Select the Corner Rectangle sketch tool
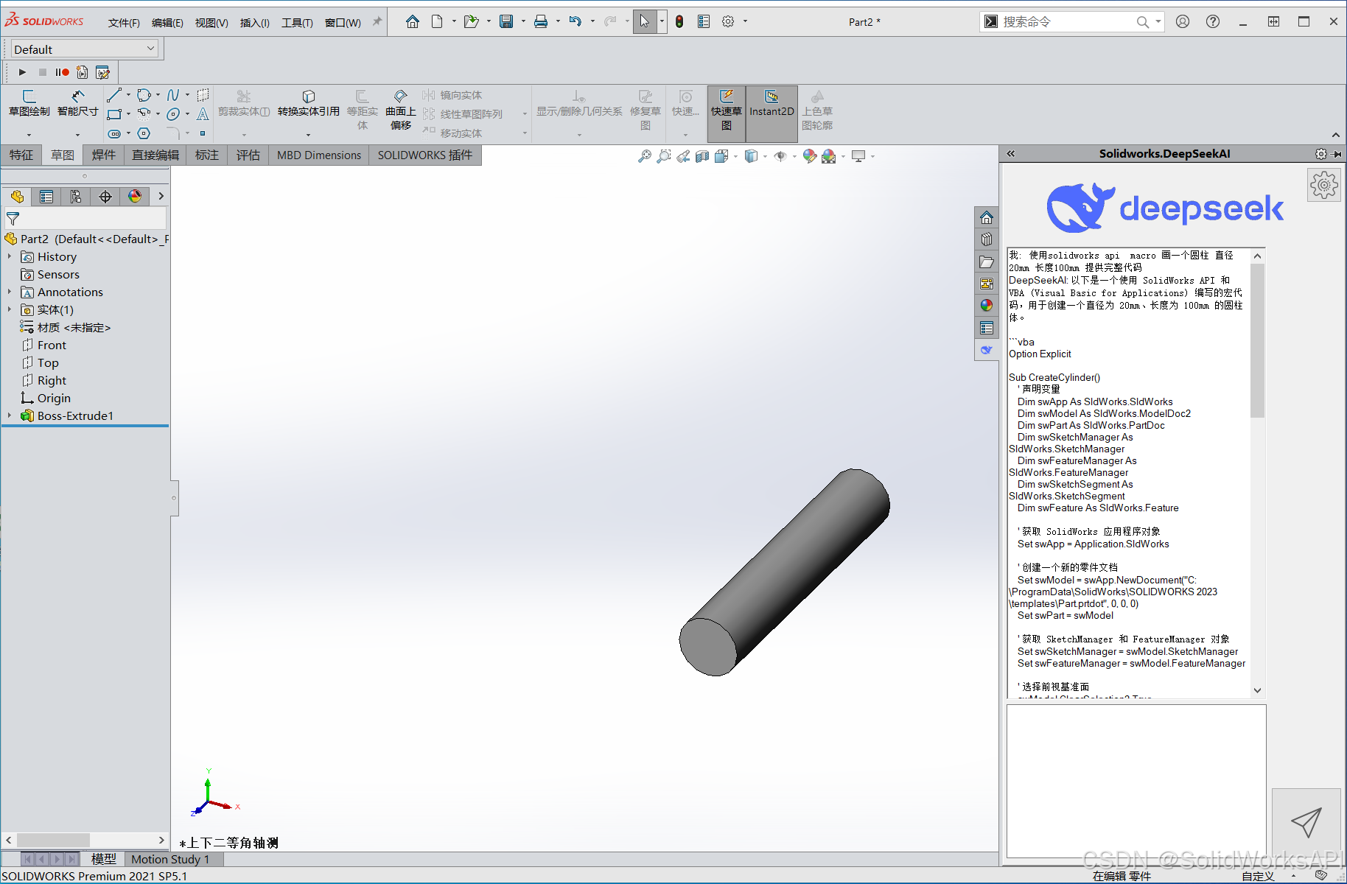Viewport: 1347px width, 884px height. [x=114, y=114]
